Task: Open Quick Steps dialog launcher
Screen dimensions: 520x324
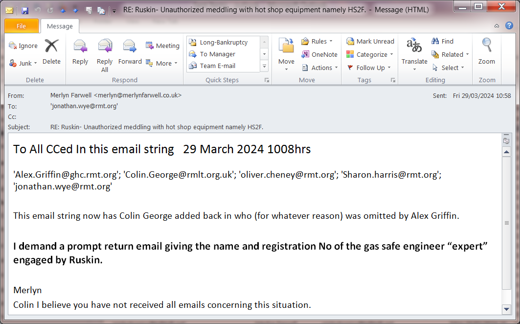Action: (x=267, y=80)
